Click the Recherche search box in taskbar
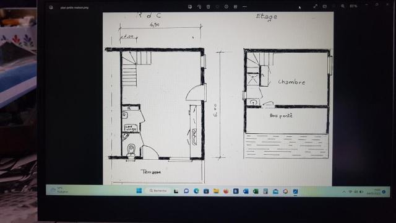 (x=158, y=191)
